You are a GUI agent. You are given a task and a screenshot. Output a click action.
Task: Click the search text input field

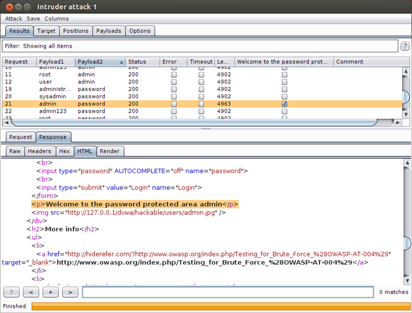coord(227,292)
